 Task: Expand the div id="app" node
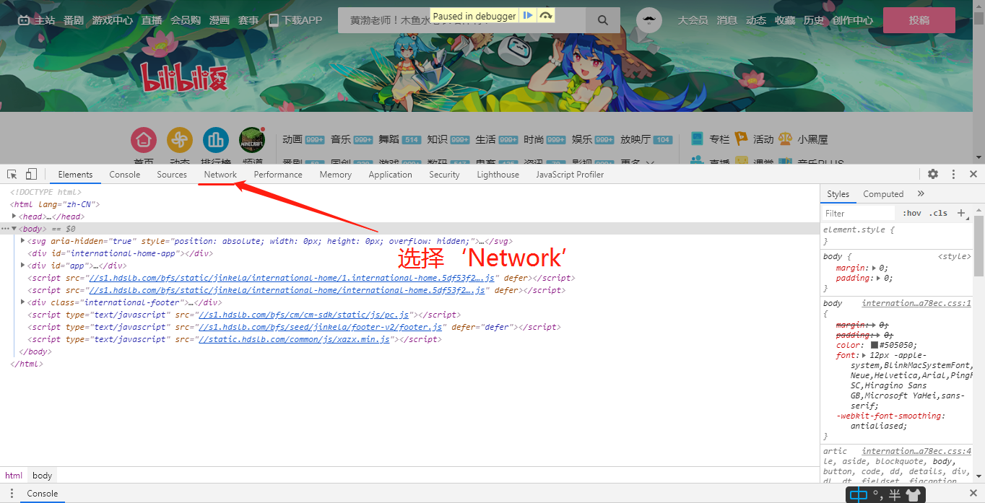coord(23,266)
